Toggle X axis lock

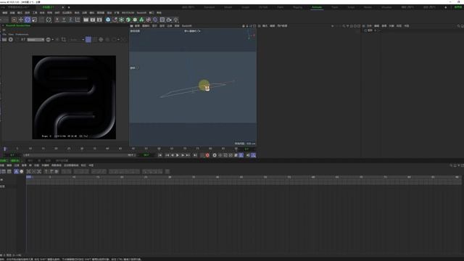click(57, 20)
